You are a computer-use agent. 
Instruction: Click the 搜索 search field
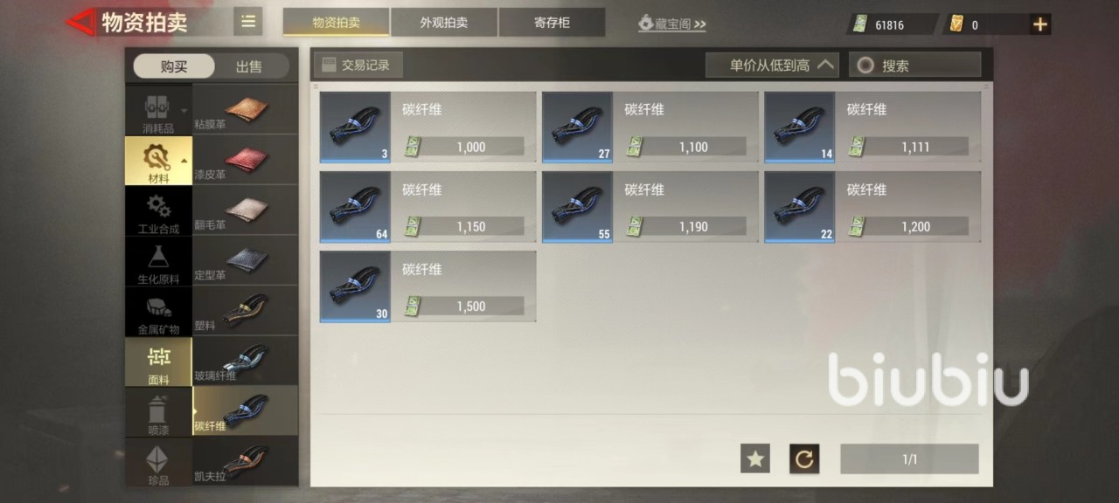point(914,65)
